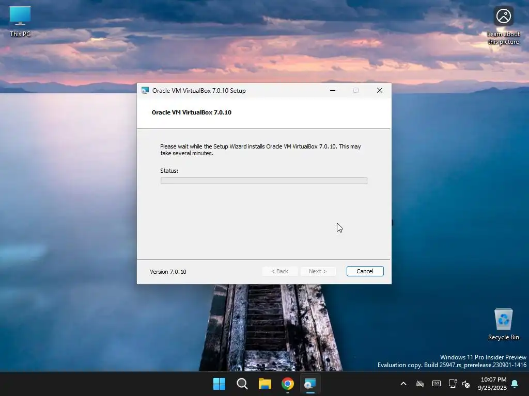Open the Windows Start menu

pos(219,384)
